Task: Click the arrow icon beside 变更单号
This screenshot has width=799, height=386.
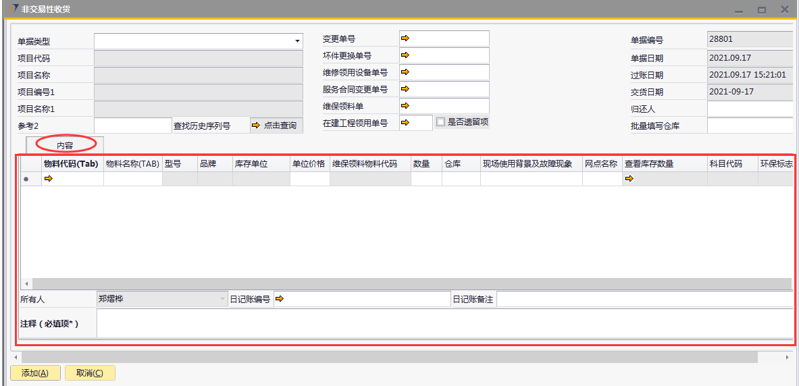Action: pos(405,38)
